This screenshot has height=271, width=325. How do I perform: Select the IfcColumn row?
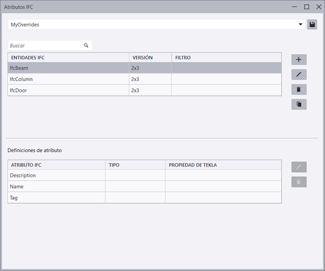pos(145,79)
